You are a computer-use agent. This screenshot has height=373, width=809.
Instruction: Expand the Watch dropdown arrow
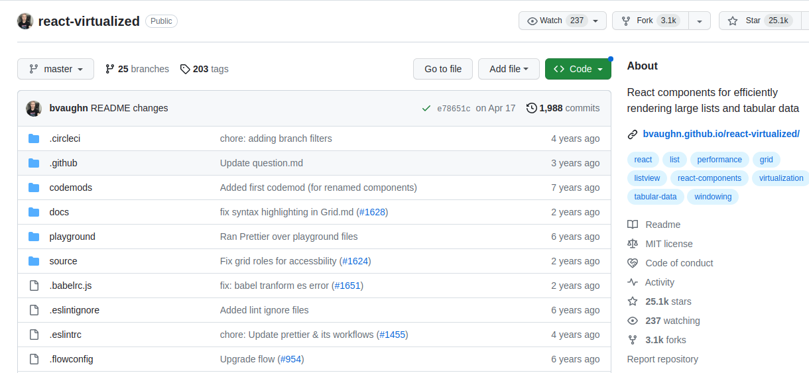click(595, 21)
